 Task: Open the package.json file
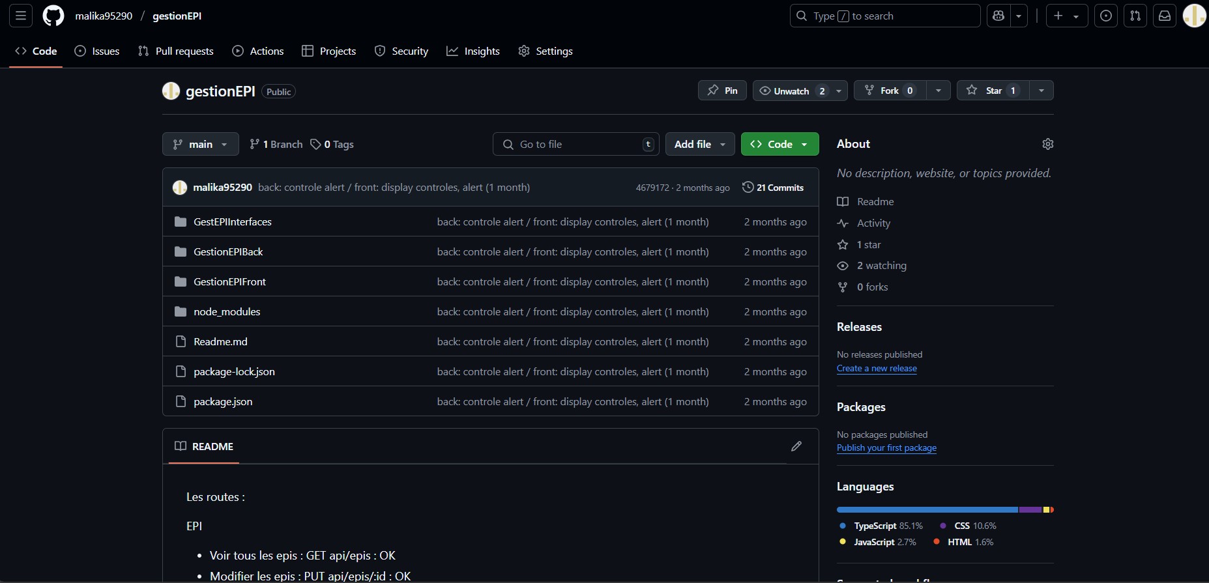click(x=223, y=401)
